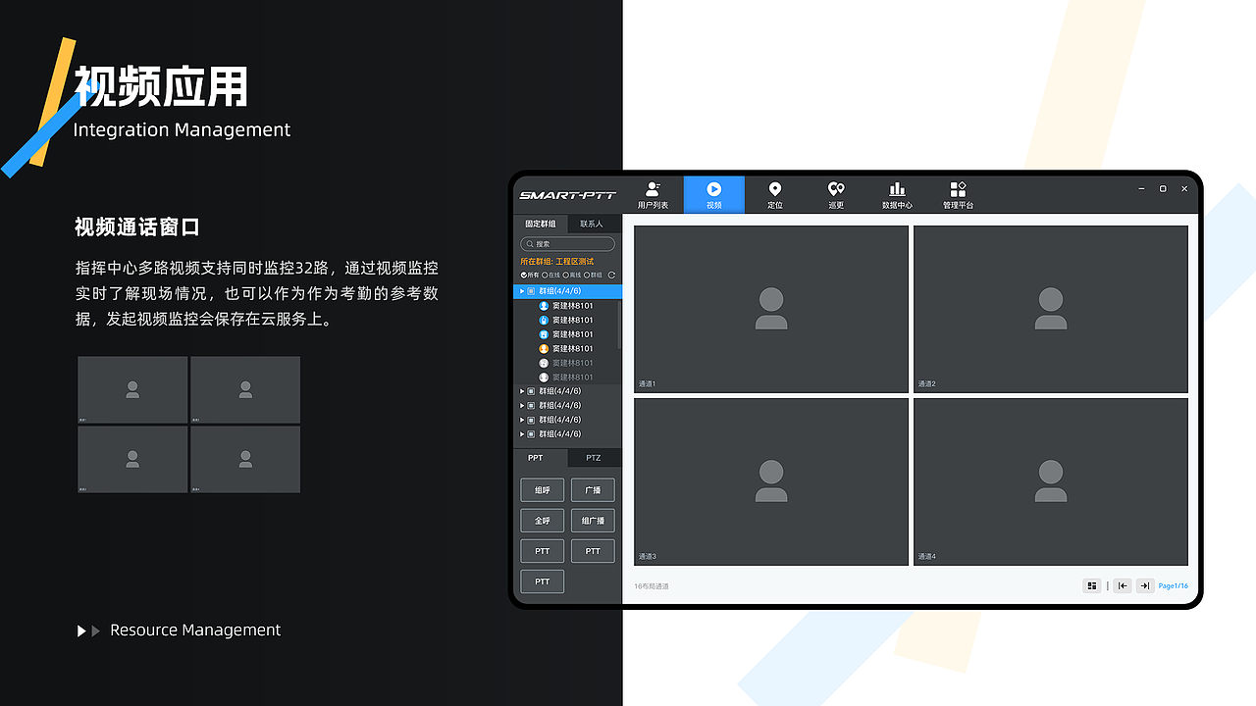Image resolution: width=1256 pixels, height=706 pixels.
Task: Refresh the group list with circular arrow icon
Action: click(610, 275)
